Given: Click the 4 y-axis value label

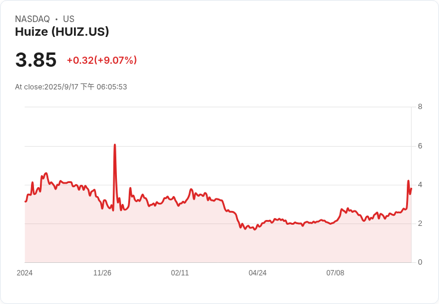Looking at the screenshot, I should pos(420,185).
